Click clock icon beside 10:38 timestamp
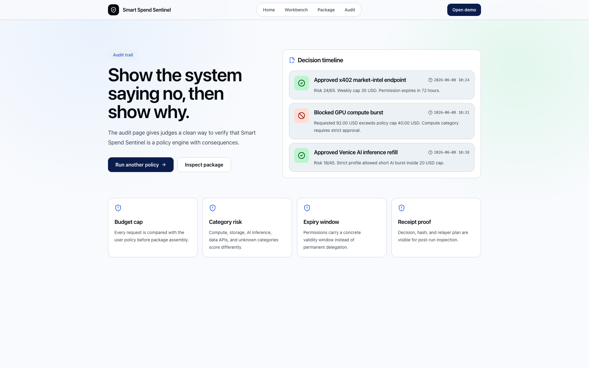Screen dimensions: 589x368 tap(430, 152)
